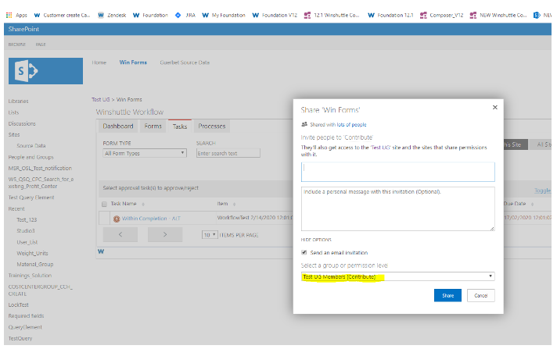Click the personal message text area

coord(397,209)
